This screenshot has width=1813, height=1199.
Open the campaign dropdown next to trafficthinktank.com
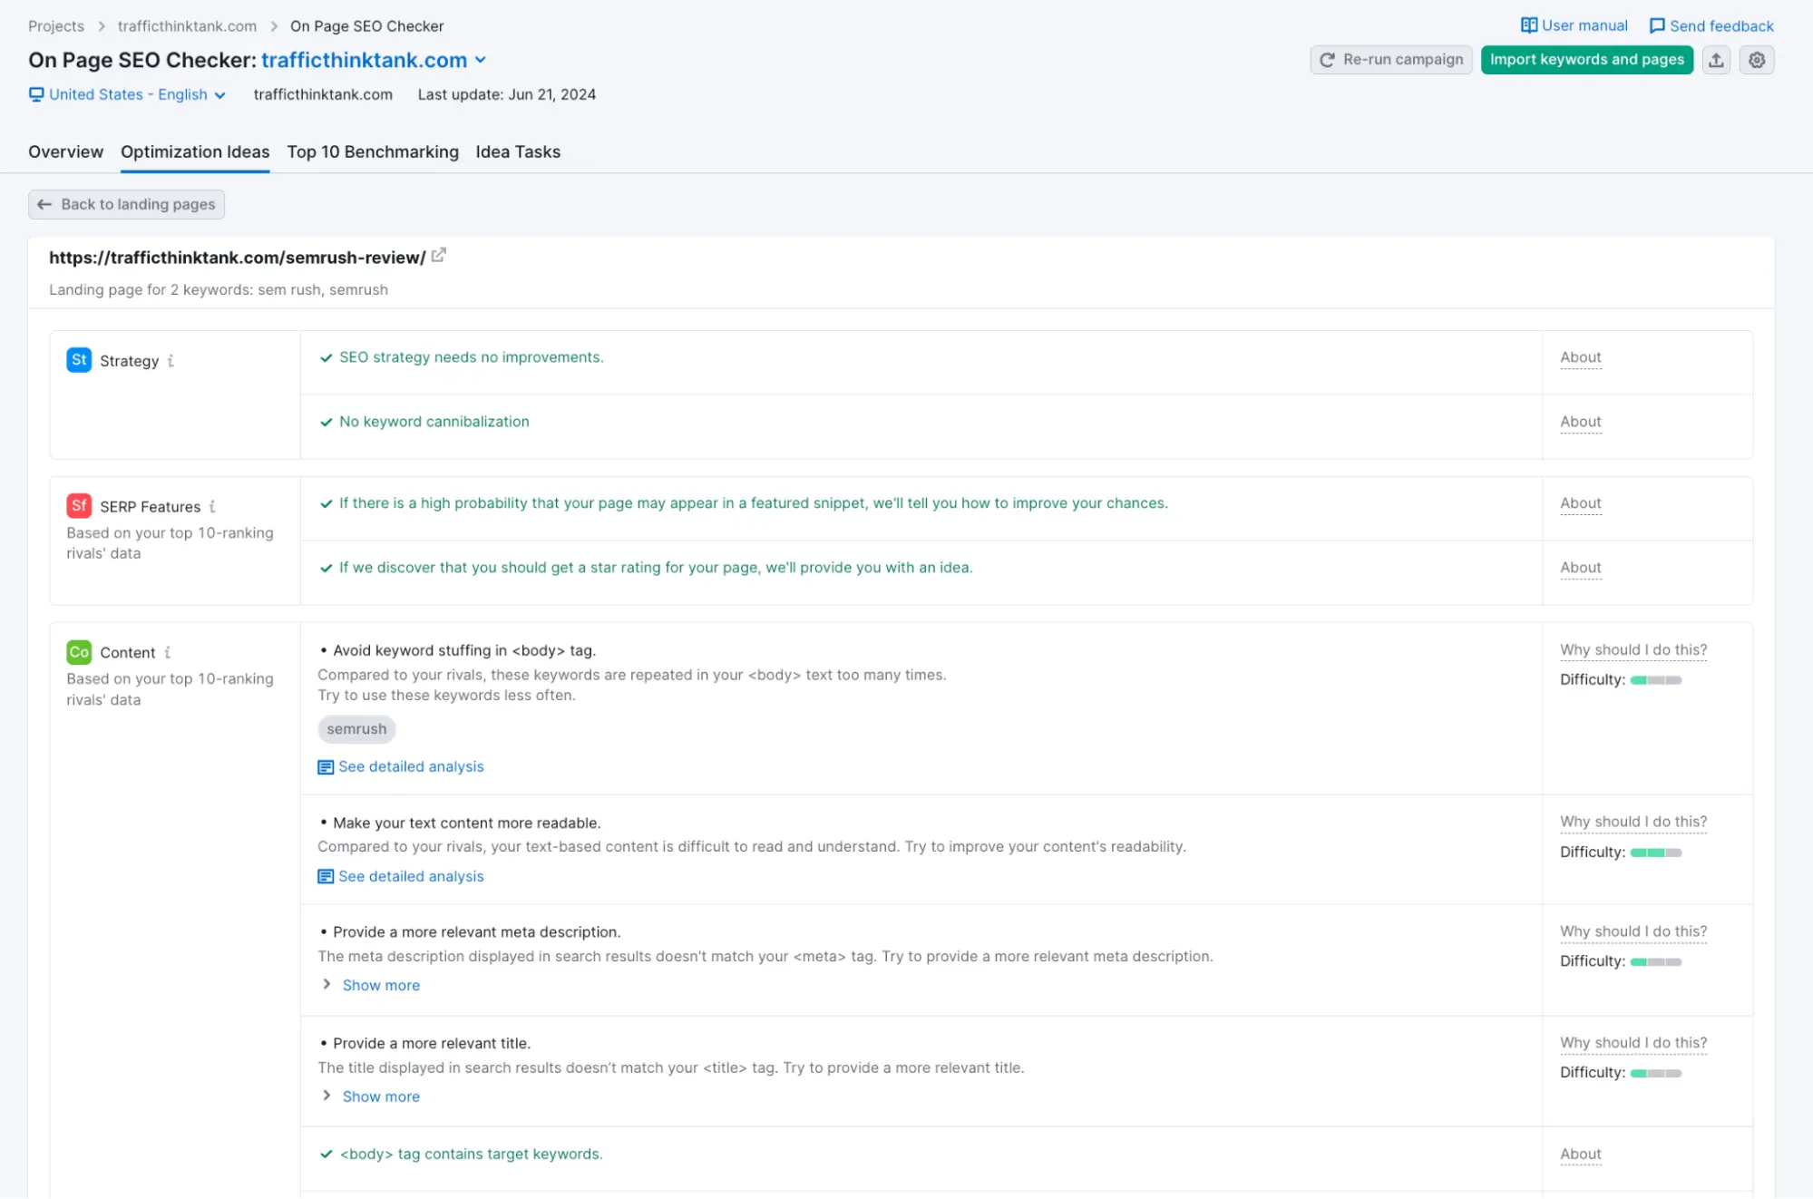click(481, 60)
